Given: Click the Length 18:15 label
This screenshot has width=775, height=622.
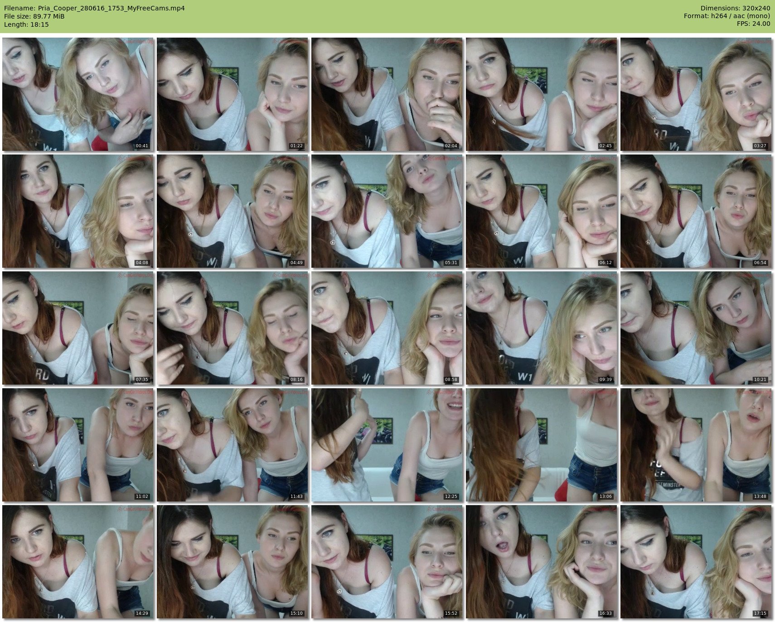Looking at the screenshot, I should [26, 24].
